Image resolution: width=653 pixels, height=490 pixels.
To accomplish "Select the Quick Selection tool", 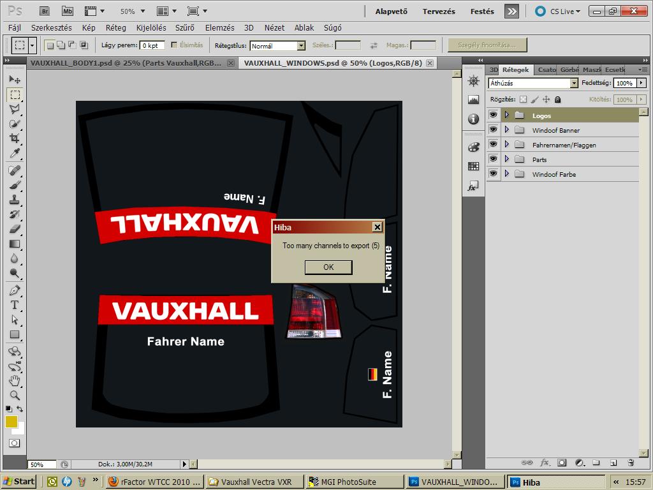I will (15, 124).
